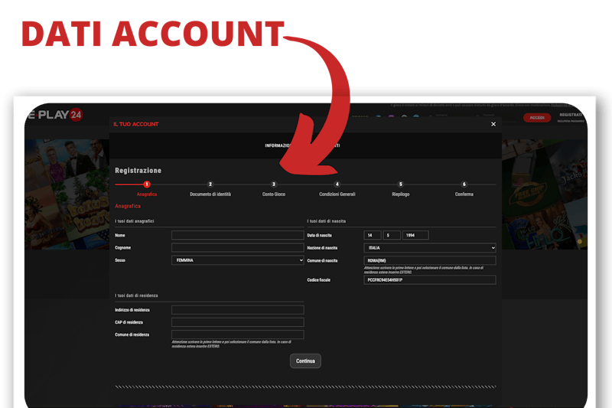
Task: Click the Registrati link in header
Action: click(571, 115)
